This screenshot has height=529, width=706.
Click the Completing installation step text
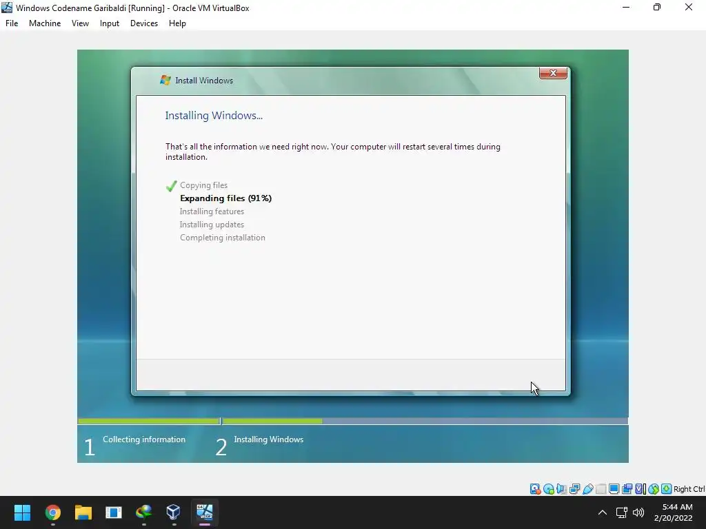point(223,238)
